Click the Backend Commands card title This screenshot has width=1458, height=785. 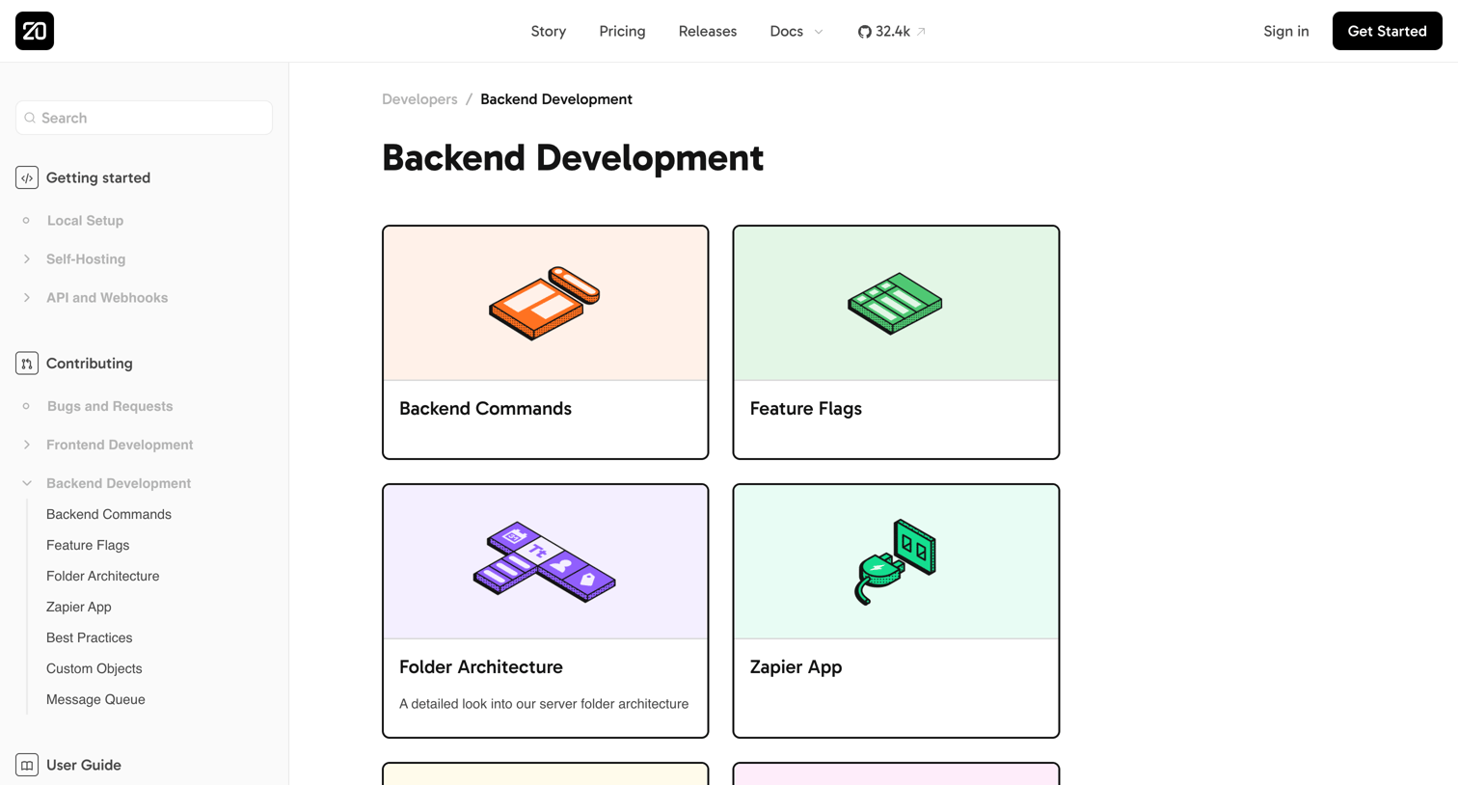(485, 409)
